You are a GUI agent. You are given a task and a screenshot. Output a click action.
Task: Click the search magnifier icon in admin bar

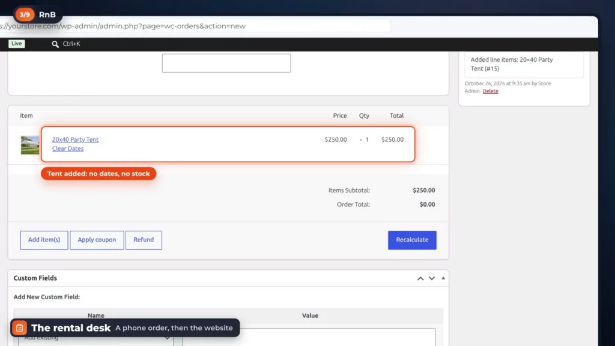(55, 44)
